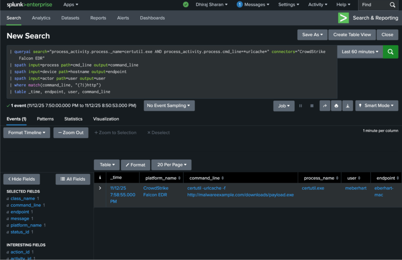Click the Create Table View button
The width and height of the screenshot is (402, 260).
pyautogui.click(x=352, y=35)
